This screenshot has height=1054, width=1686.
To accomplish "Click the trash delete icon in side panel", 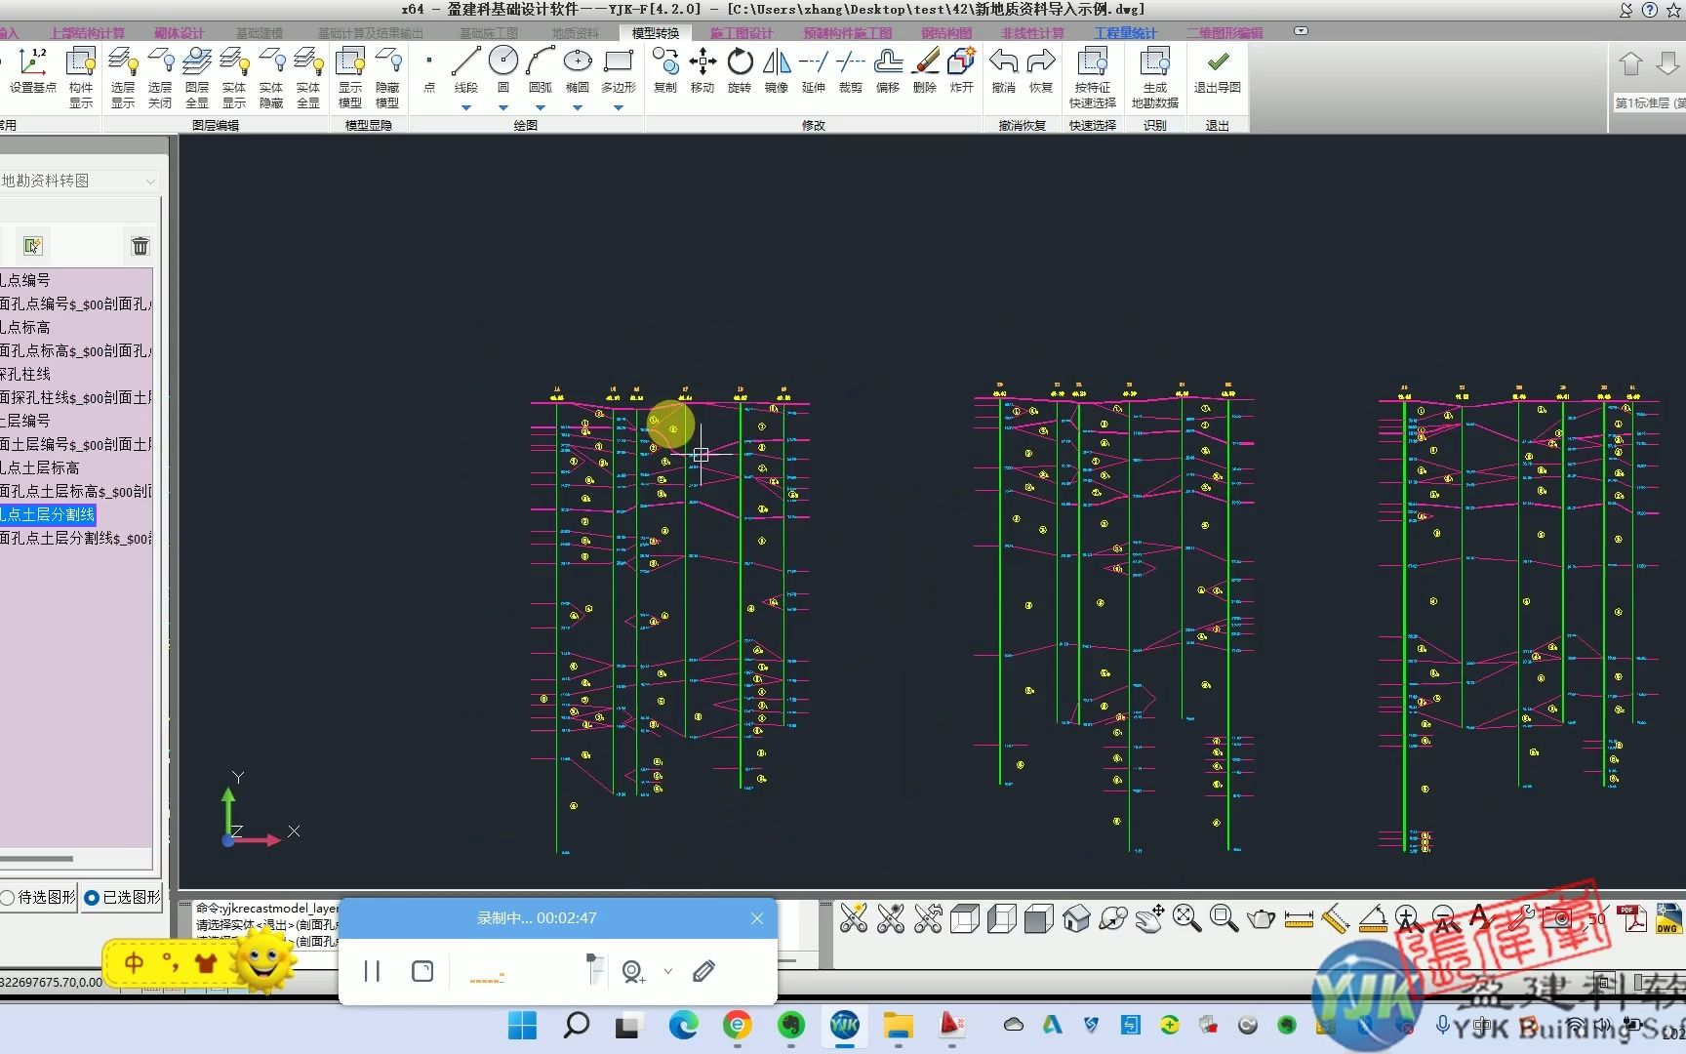I will coord(140,246).
